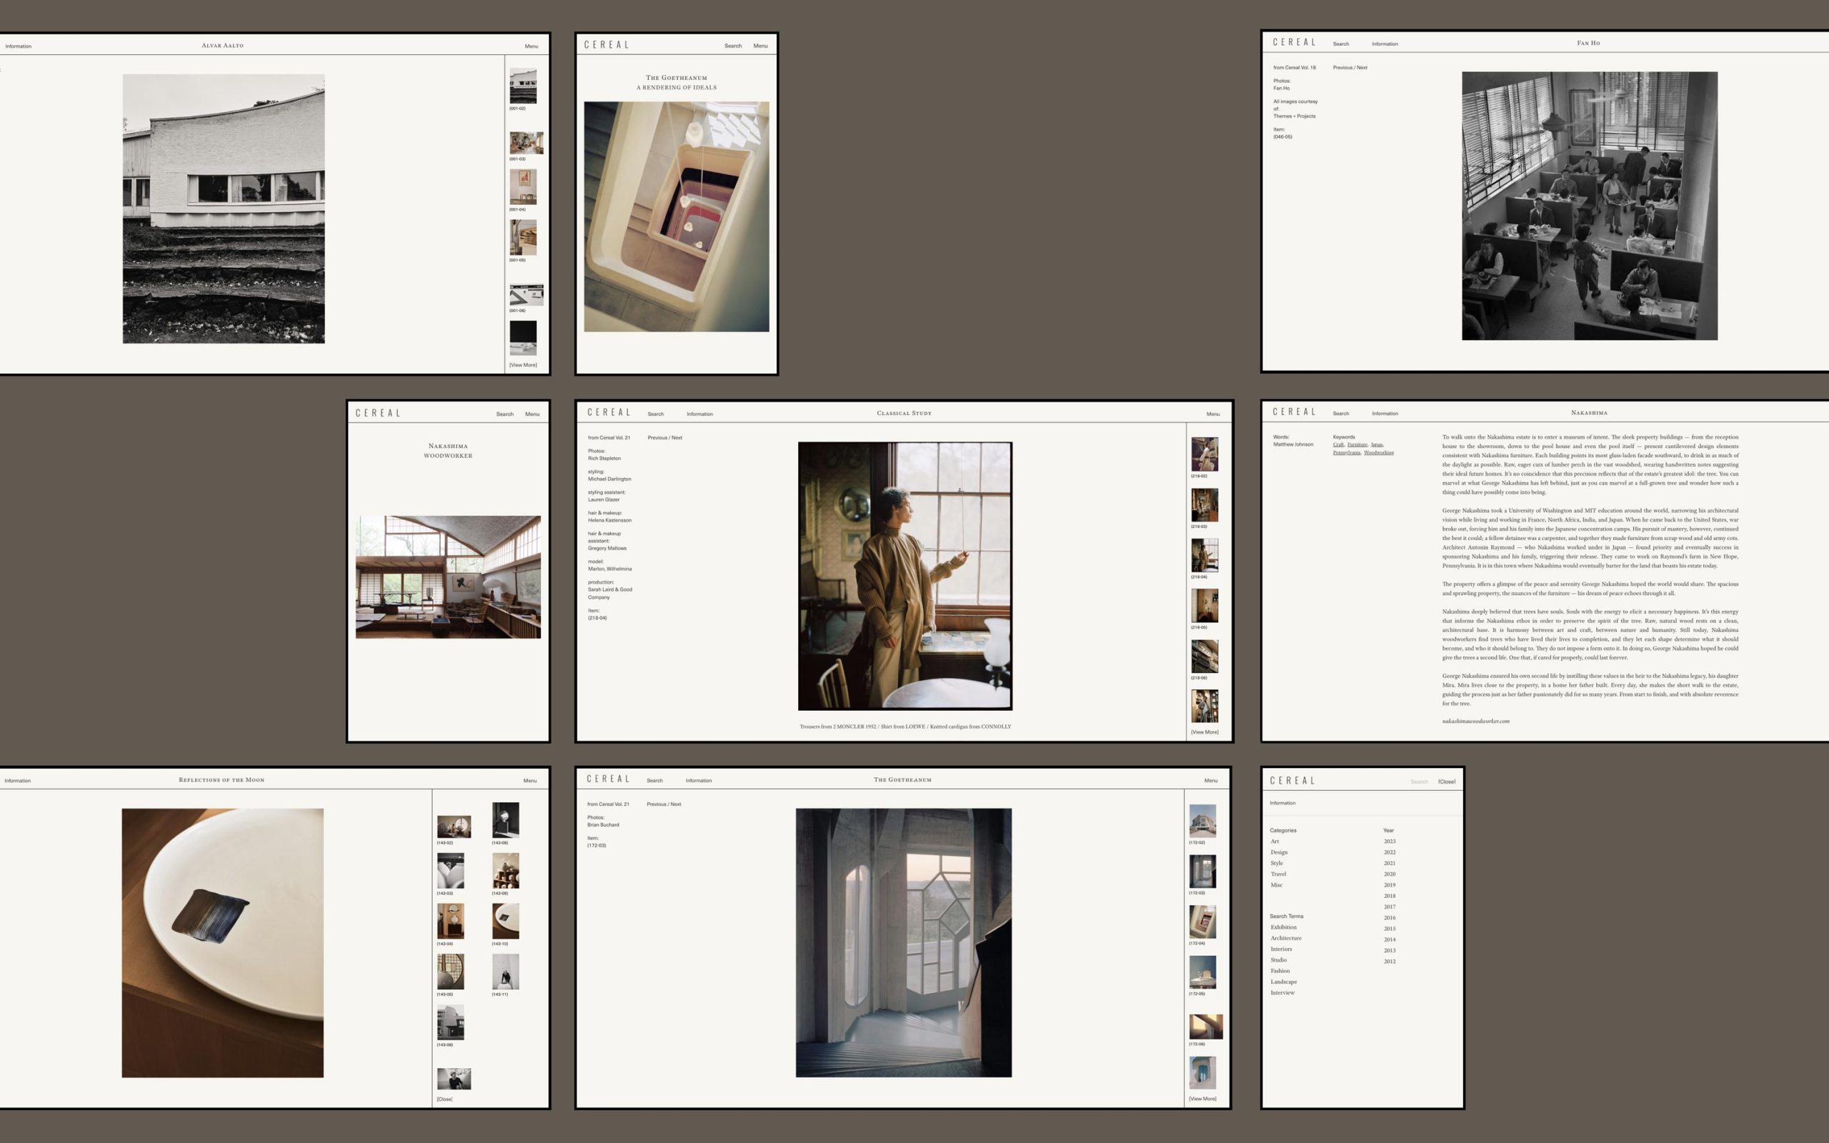Click the Woodworking keyword link on Nakashima page
This screenshot has height=1143, width=1829.
(x=1379, y=453)
